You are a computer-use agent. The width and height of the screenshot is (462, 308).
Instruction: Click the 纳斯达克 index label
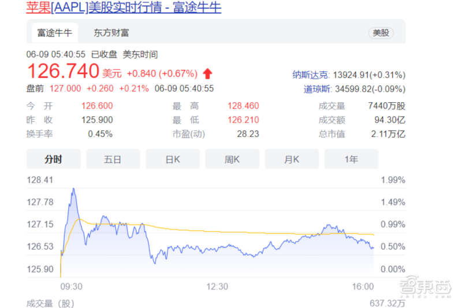310,75
